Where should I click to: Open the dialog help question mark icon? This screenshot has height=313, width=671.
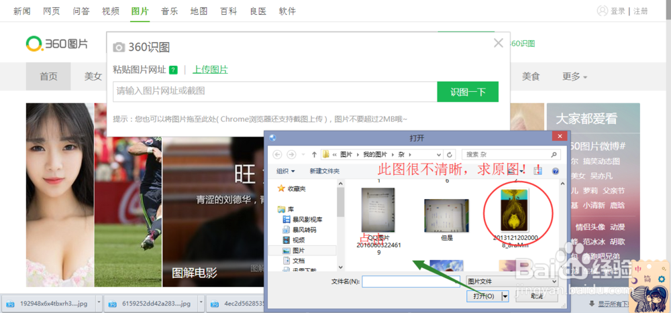(556, 171)
